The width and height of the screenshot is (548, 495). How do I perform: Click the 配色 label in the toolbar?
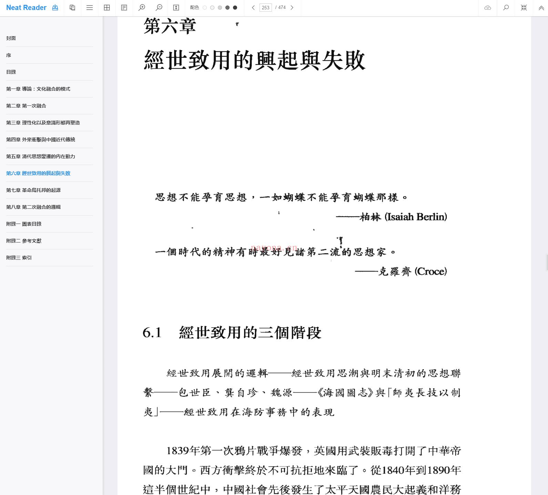194,8
